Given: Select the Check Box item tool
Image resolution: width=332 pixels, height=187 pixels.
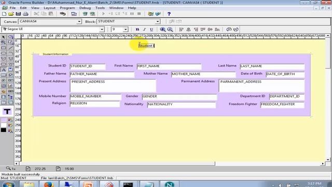Looking at the screenshot, I should [10, 75].
